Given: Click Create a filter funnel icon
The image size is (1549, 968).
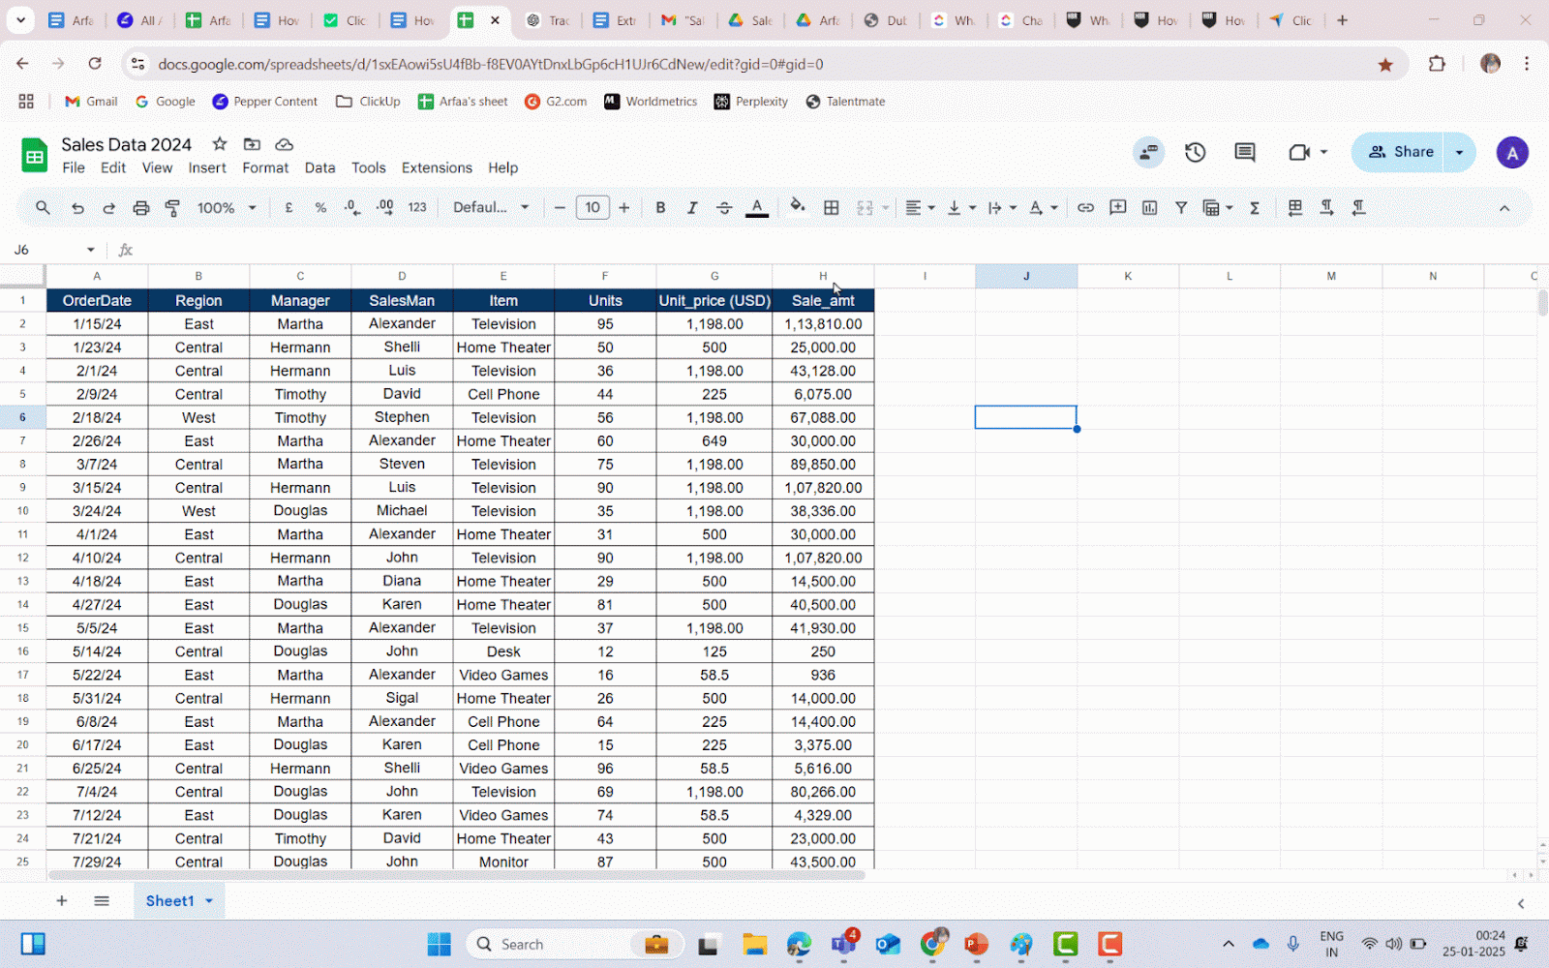Looking at the screenshot, I should coord(1181,207).
